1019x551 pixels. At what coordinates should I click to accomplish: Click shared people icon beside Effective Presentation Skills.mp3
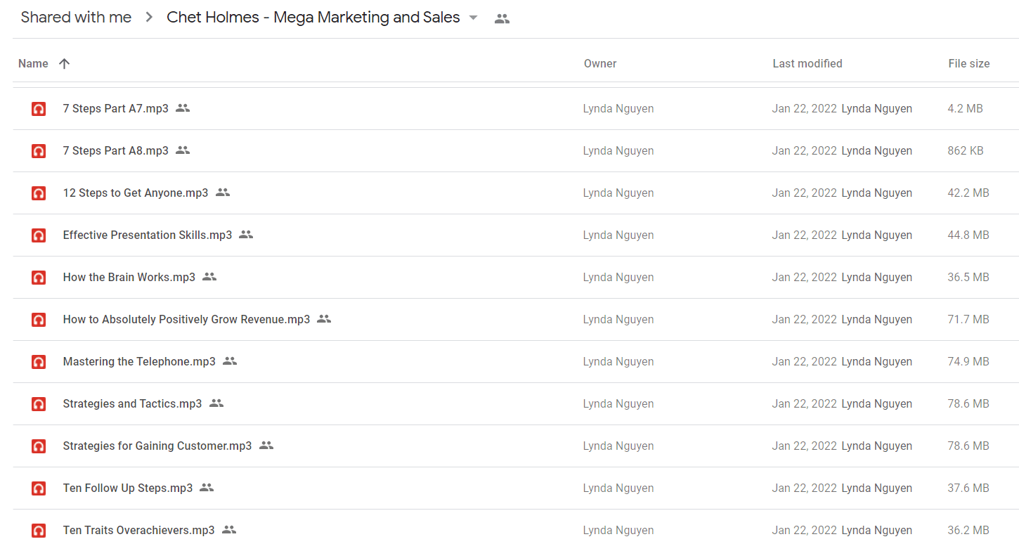pyautogui.click(x=246, y=235)
